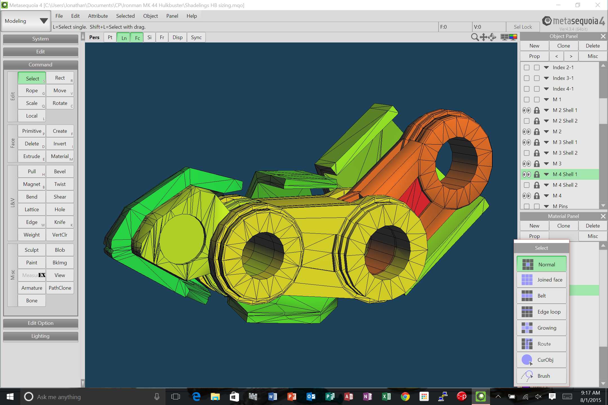The width and height of the screenshot is (608, 405).
Task: Open the Modeling mode dropdown
Action: (26, 21)
